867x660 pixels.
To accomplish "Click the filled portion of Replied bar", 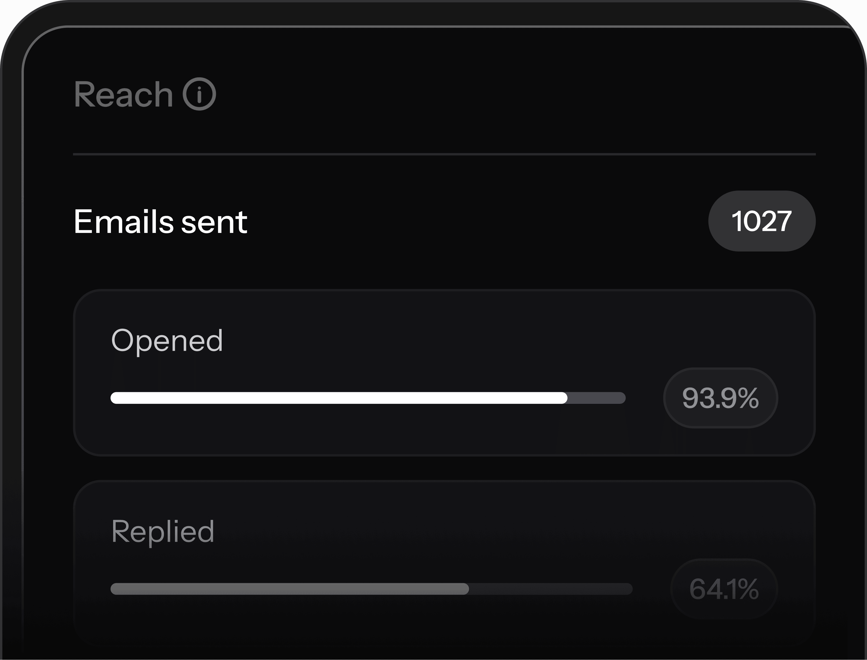I will click(x=289, y=589).
